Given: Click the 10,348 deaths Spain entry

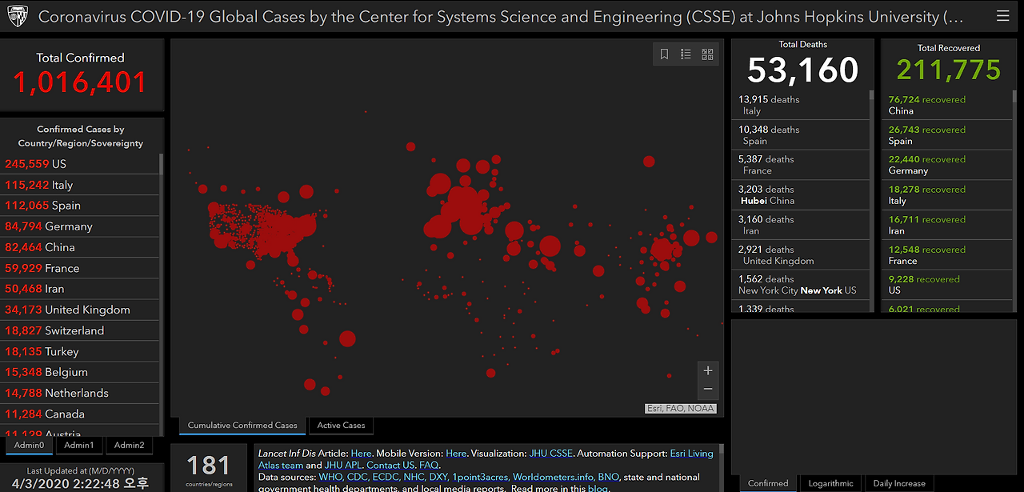Looking at the screenshot, I should point(800,135).
